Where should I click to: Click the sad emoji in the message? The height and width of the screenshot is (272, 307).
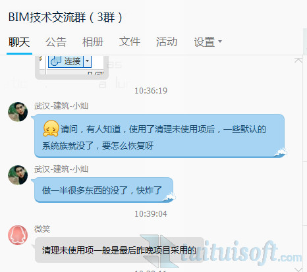pos(51,128)
